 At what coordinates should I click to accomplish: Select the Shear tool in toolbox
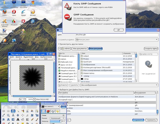[x=4, y=119]
